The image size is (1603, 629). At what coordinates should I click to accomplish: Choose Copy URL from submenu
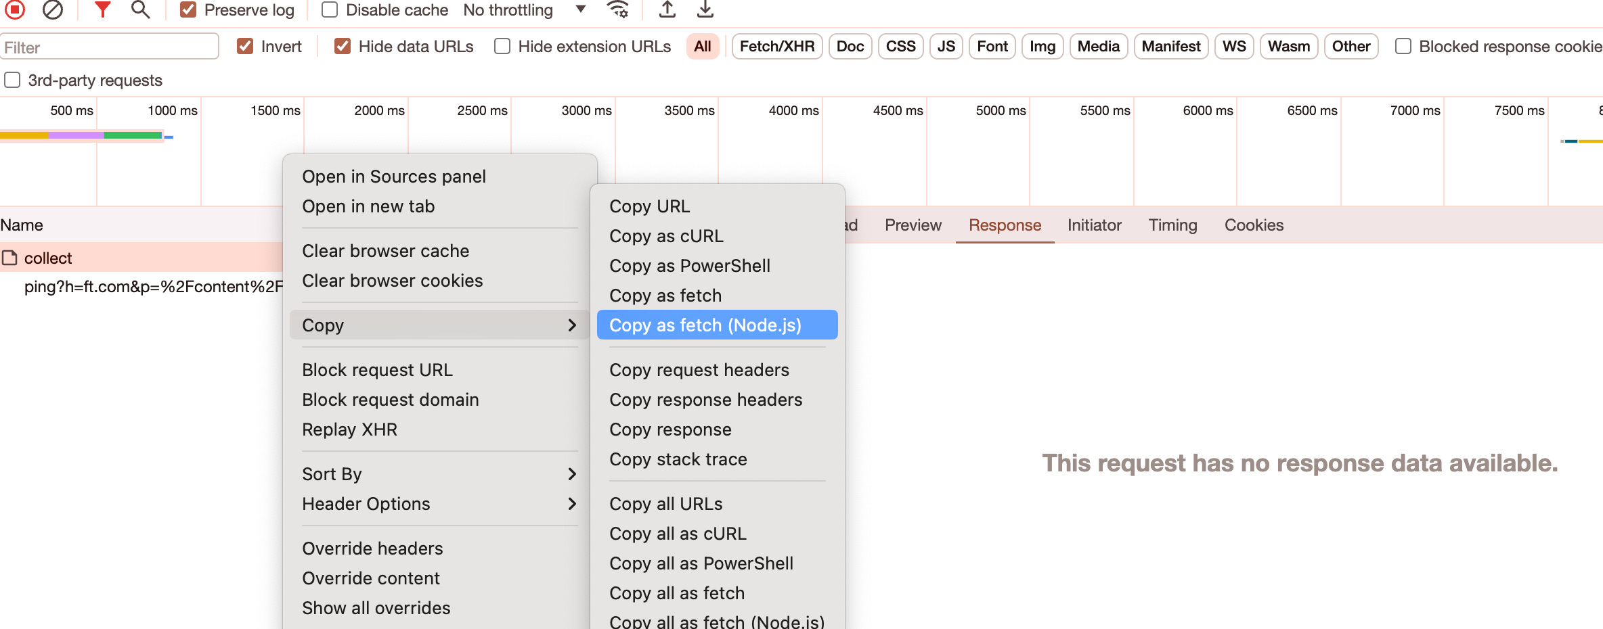[717, 206]
